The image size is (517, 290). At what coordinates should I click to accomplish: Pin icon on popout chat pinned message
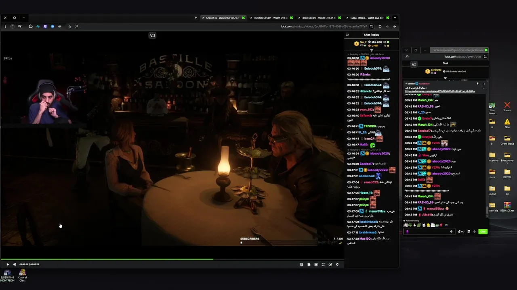pyautogui.click(x=477, y=84)
